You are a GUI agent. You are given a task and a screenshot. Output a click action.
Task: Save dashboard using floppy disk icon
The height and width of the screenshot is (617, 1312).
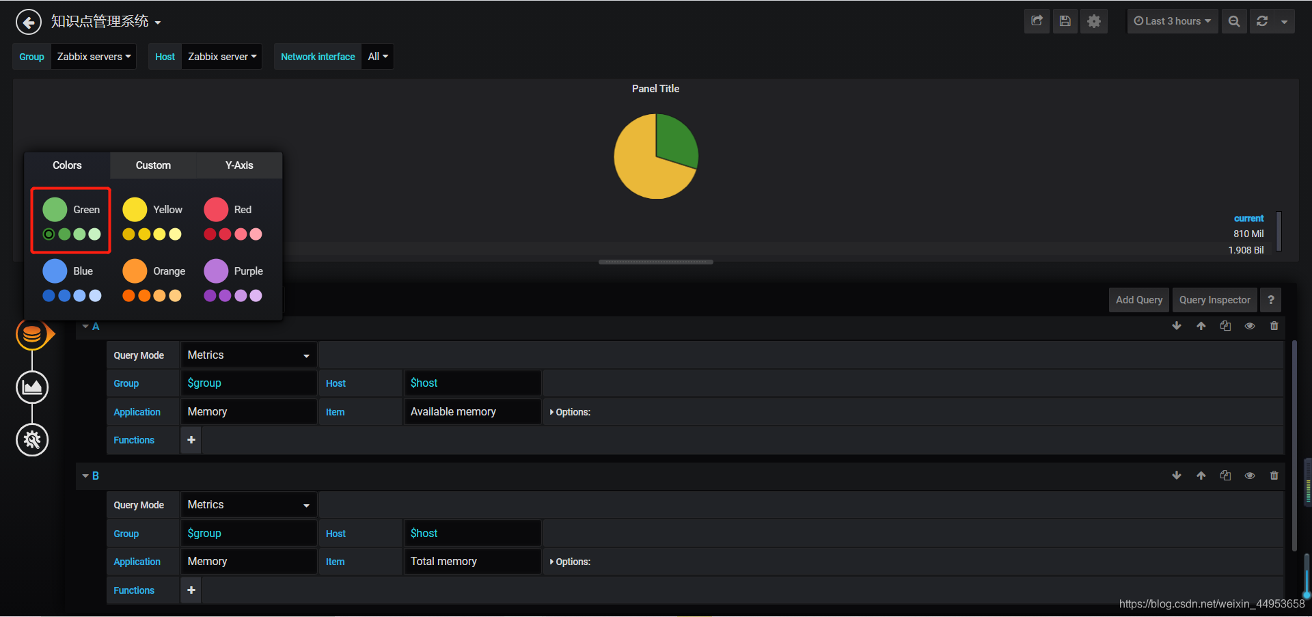tap(1065, 21)
